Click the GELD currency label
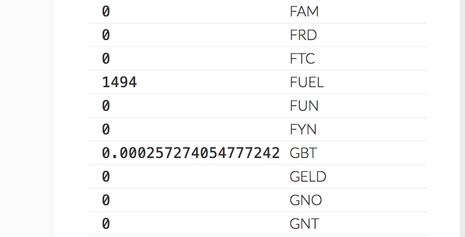 [x=308, y=177]
